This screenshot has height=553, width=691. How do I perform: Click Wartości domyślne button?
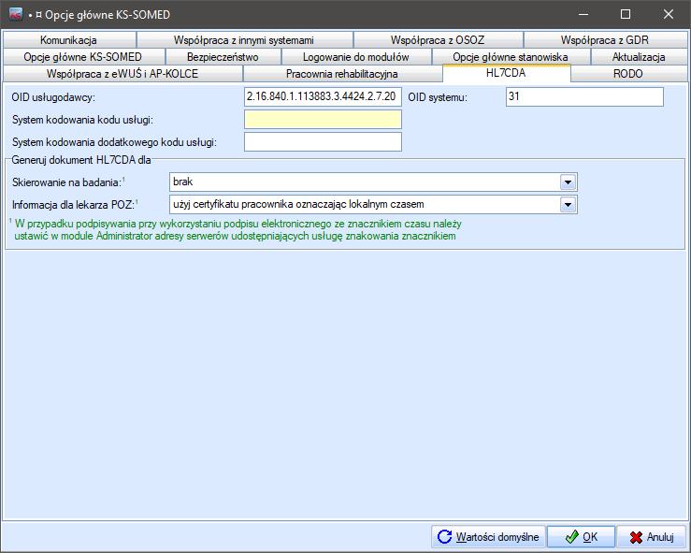[x=488, y=537]
